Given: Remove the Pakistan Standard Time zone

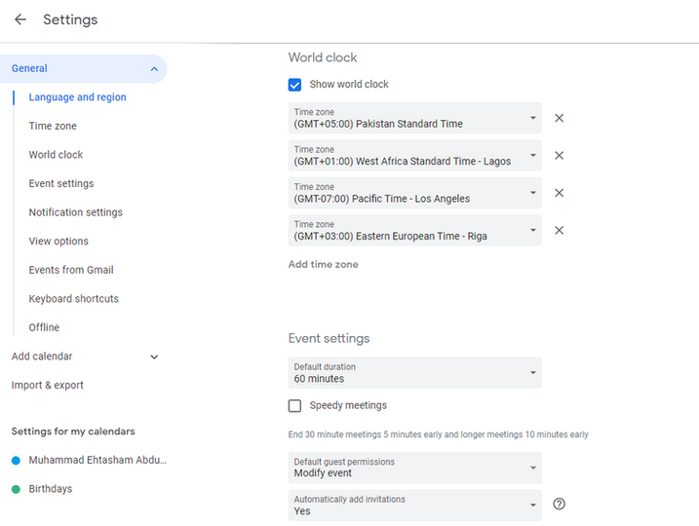Looking at the screenshot, I should click(x=559, y=118).
